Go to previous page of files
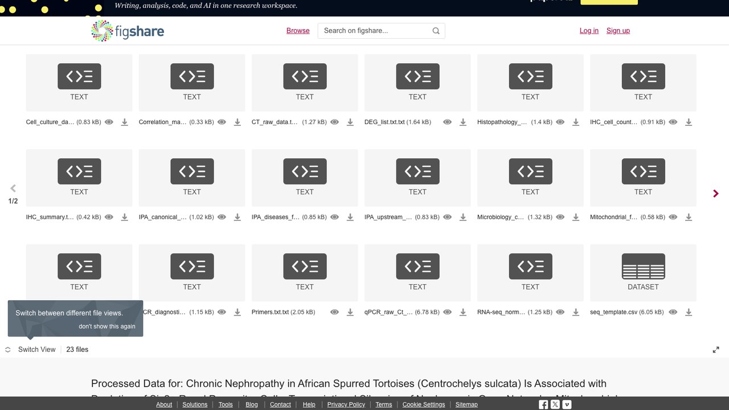 13,188
